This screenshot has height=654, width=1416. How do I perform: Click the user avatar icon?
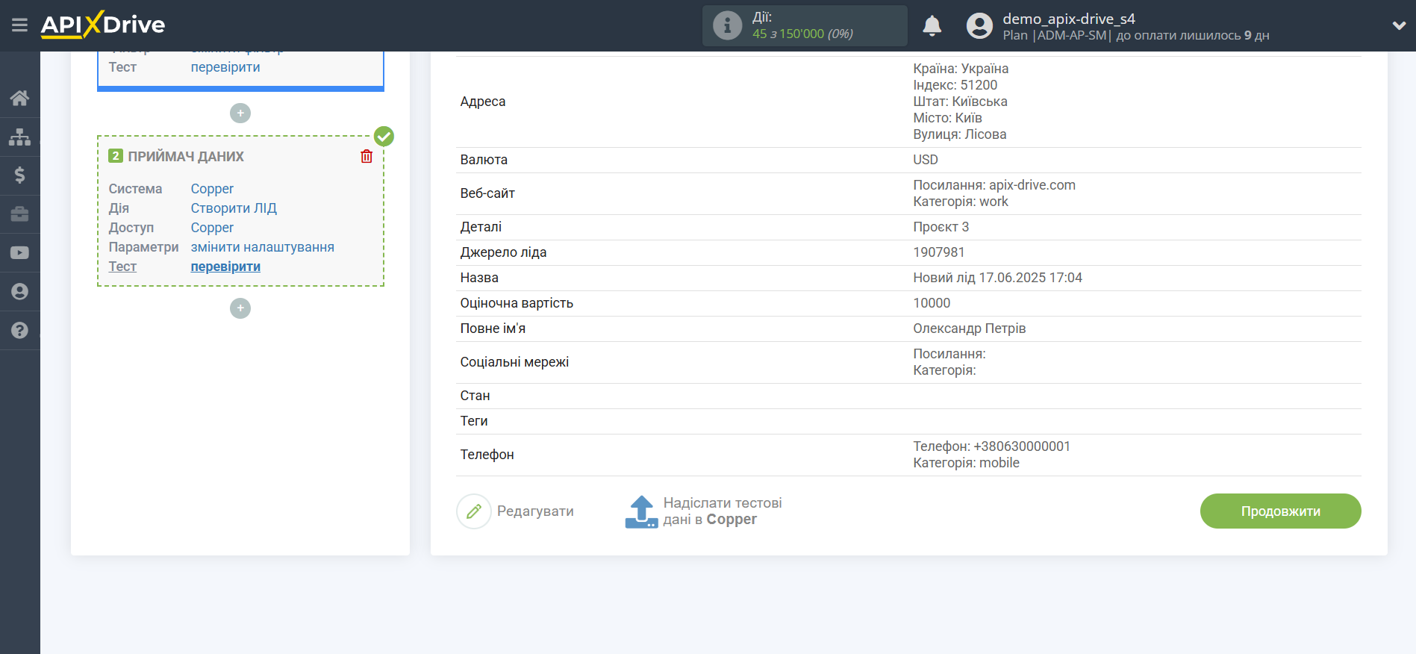[x=979, y=25]
